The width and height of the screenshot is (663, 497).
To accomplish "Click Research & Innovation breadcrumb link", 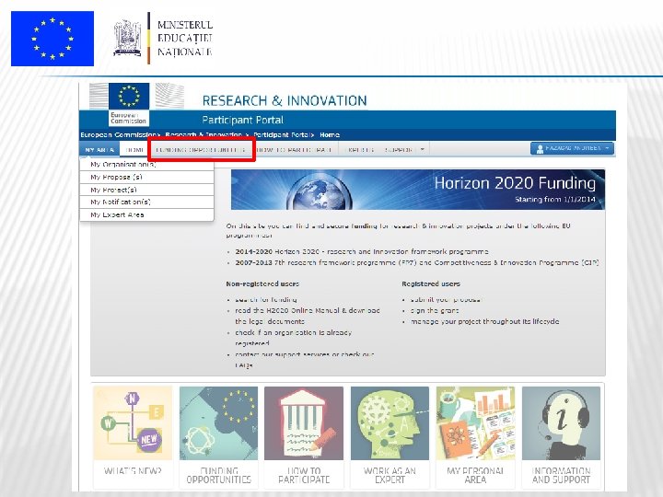I will pos(204,134).
